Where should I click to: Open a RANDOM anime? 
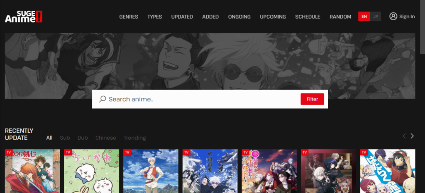[340, 17]
